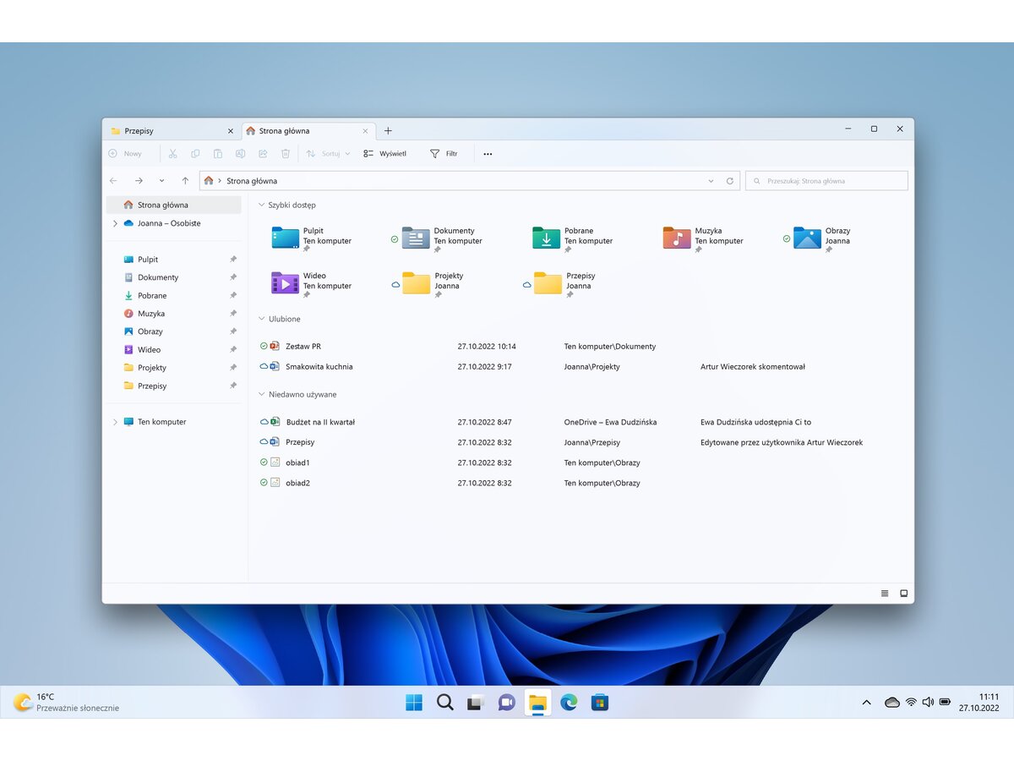Image resolution: width=1014 pixels, height=761 pixels.
Task: Click the Wyświetl button
Action: (386, 153)
